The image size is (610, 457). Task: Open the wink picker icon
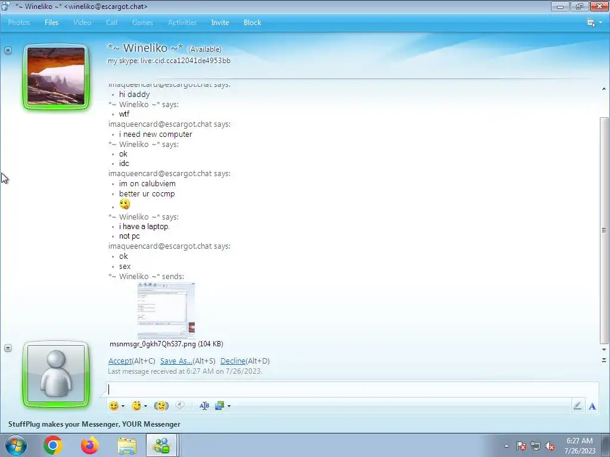(136, 406)
